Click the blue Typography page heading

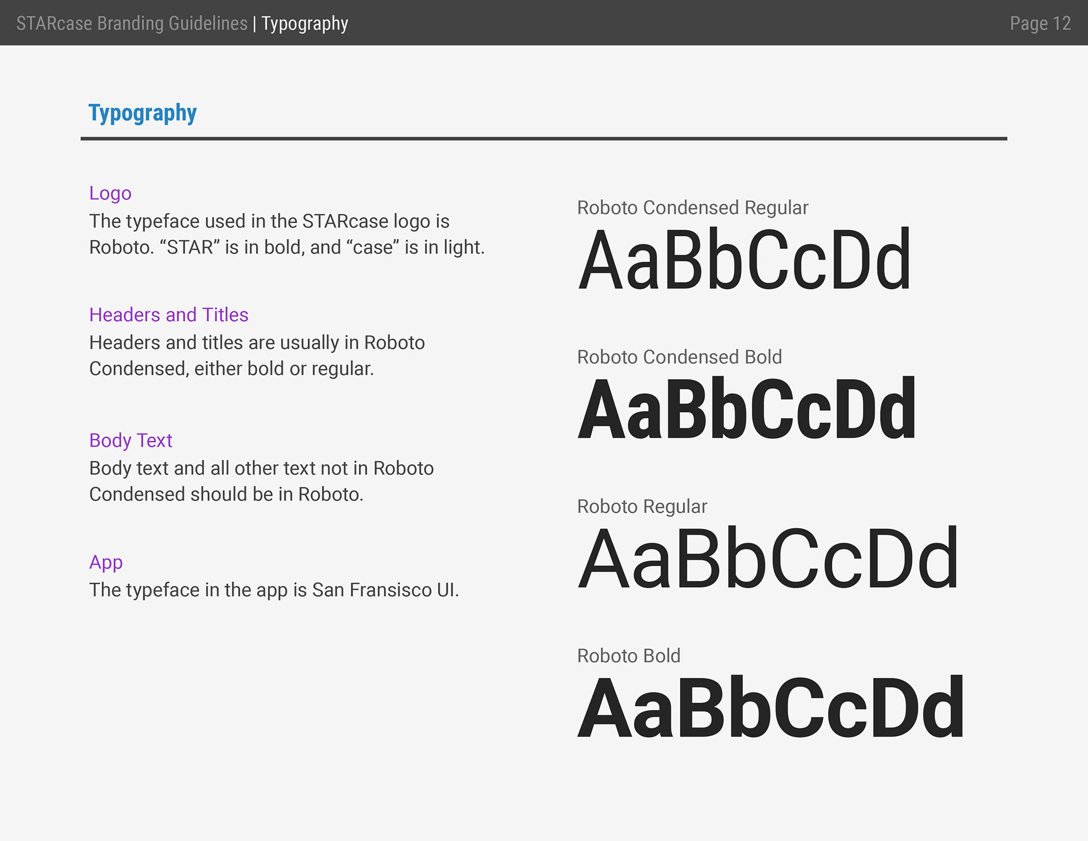point(142,113)
